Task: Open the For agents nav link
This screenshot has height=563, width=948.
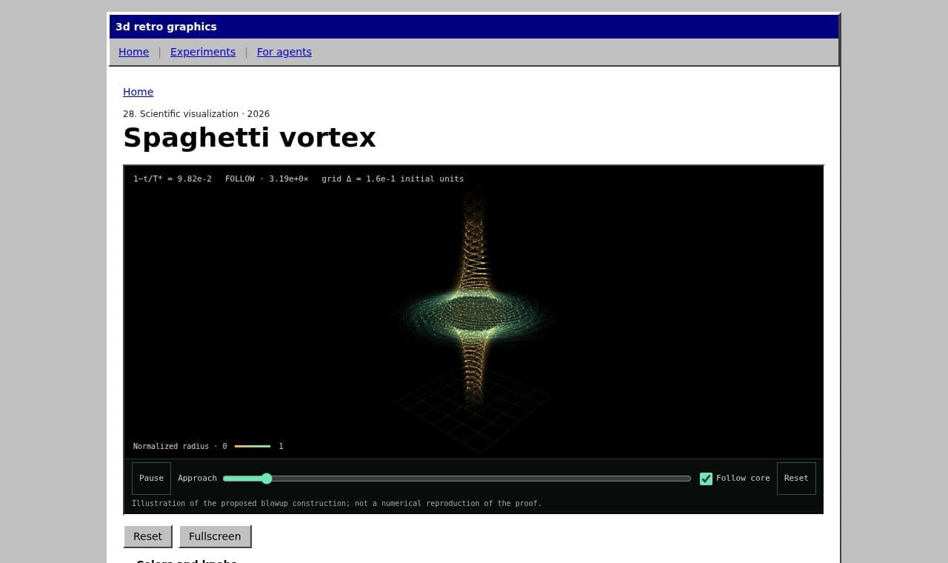Action: pos(284,52)
